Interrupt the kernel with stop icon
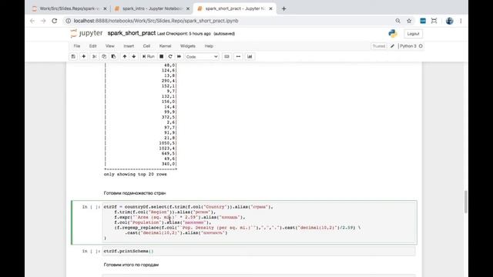493x277 pixels. [161, 56]
